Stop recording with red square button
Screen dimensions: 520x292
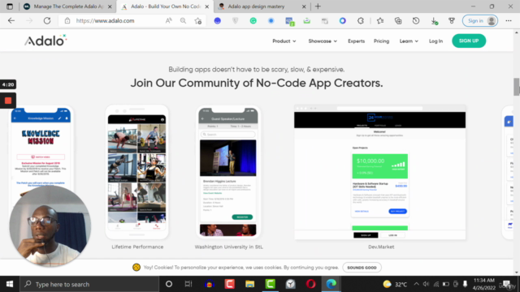(x=8, y=101)
